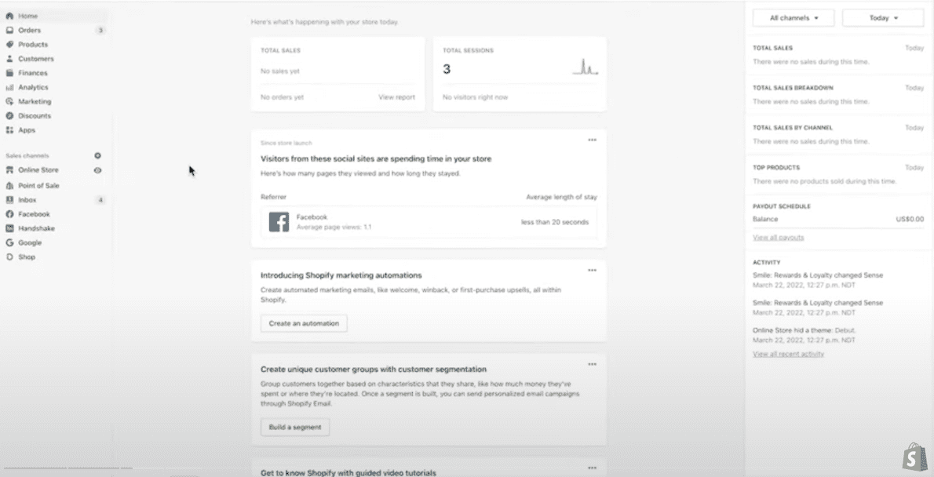The width and height of the screenshot is (934, 477).
Task: Click the Create an automation button
Action: click(304, 323)
